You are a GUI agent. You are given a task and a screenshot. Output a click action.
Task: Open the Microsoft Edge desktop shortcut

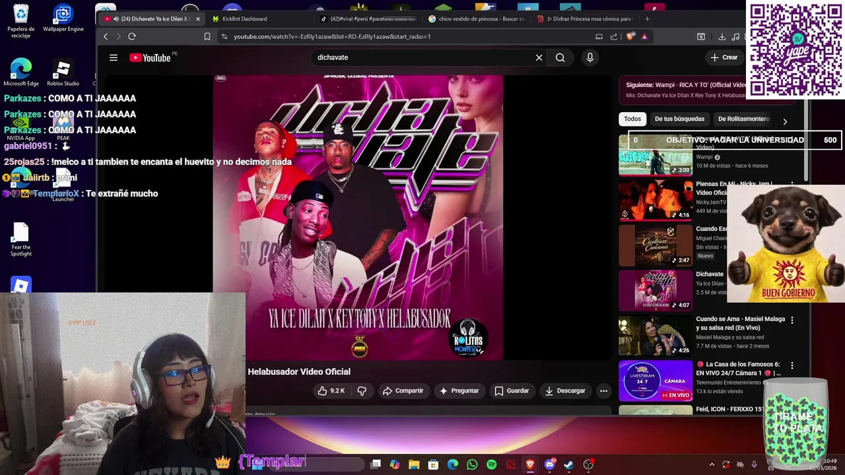pyautogui.click(x=21, y=73)
